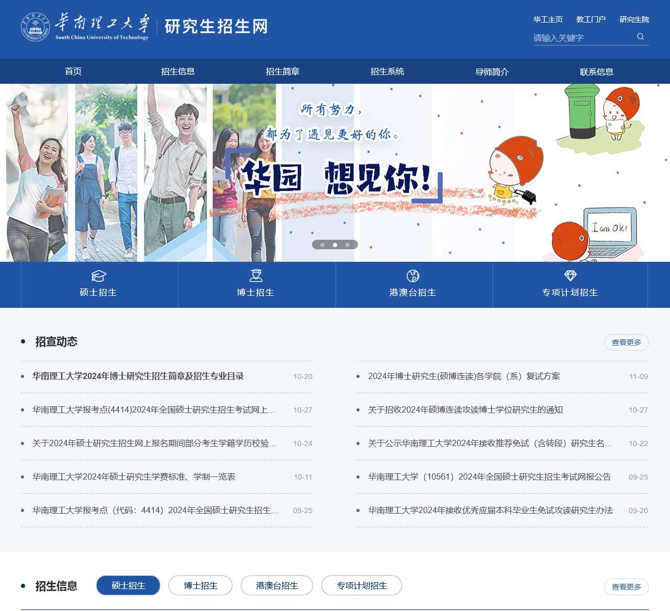670x611 pixels.
Task: Open the 招生系统 navigation menu
Action: (x=387, y=71)
